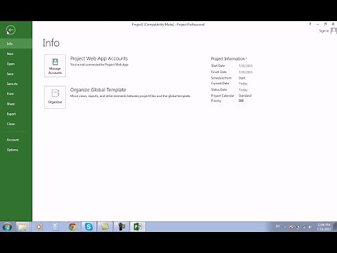Expand the Project Information dropdown
The height and width of the screenshot is (253, 337).
229,58
